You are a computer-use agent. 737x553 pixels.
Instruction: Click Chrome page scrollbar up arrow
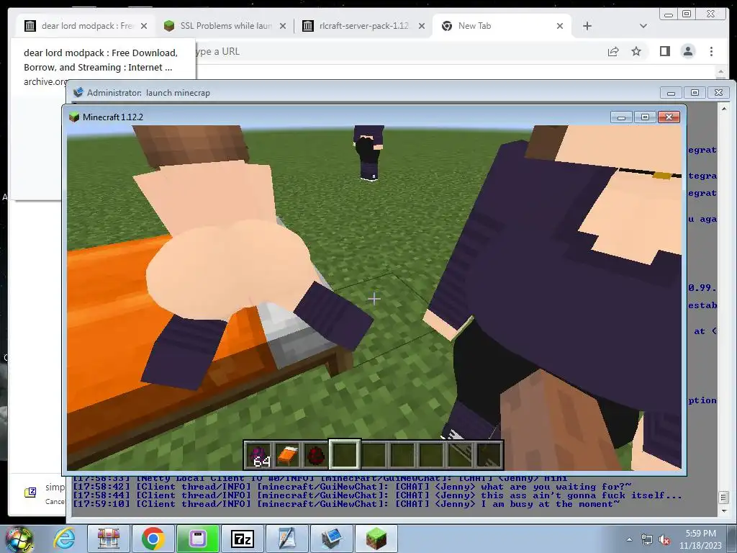click(x=721, y=72)
